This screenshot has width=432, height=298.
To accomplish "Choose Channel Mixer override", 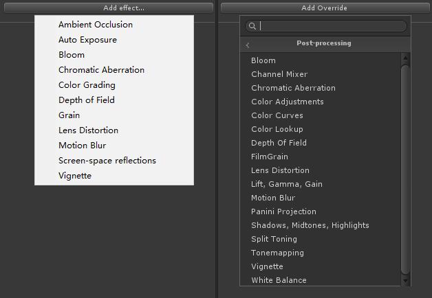I will pos(279,74).
